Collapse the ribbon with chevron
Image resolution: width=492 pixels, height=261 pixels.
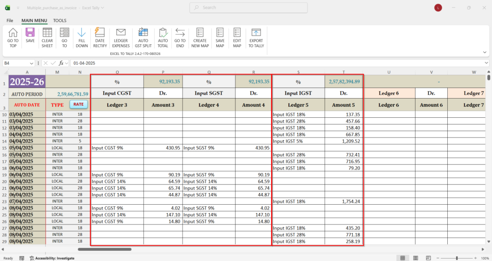(x=484, y=52)
